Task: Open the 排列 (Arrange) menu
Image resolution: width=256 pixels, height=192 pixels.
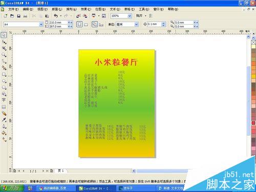Action: [71, 9]
